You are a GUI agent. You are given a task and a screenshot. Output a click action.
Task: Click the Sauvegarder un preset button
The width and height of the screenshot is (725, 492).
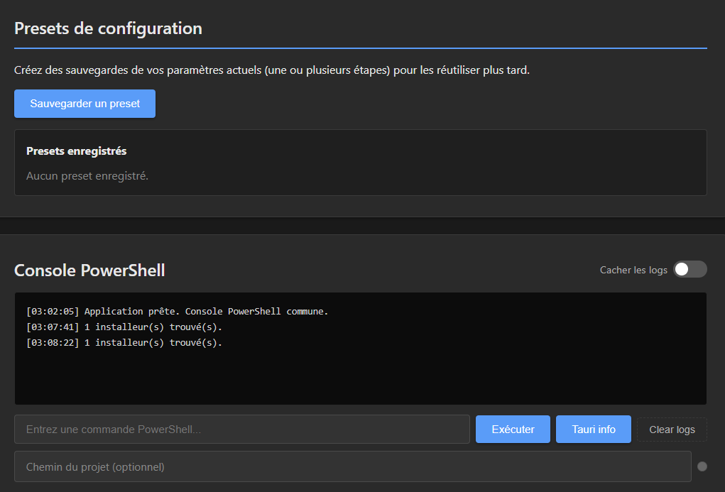(85, 104)
